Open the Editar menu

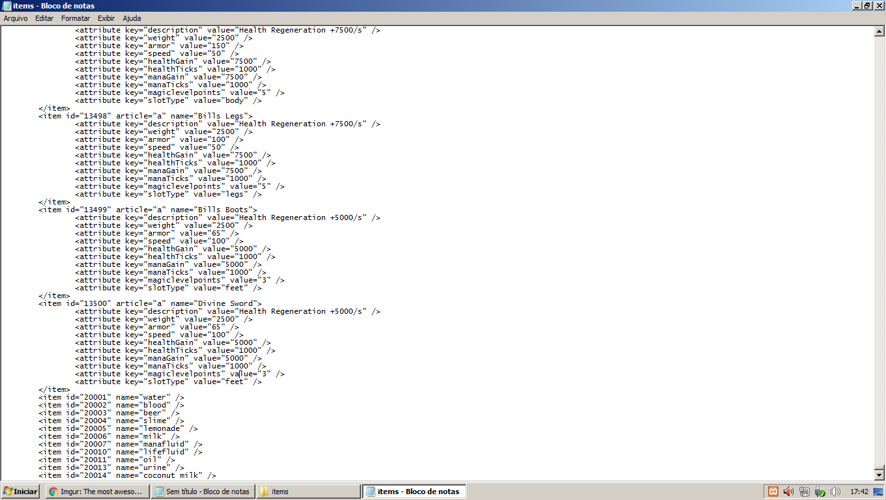coord(44,18)
